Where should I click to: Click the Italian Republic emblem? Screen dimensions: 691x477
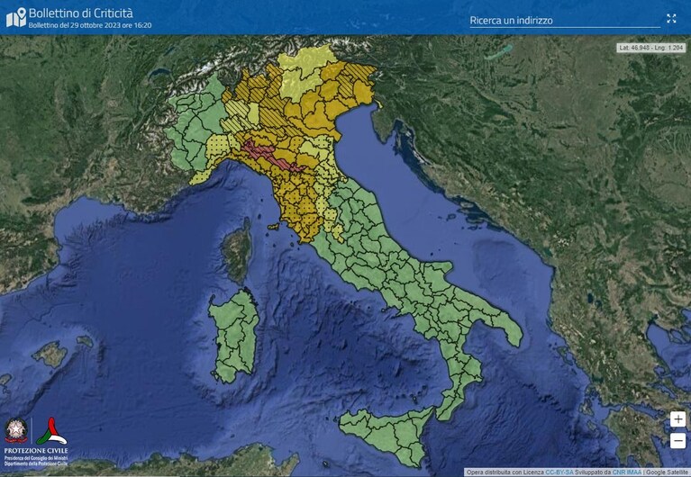16,430
